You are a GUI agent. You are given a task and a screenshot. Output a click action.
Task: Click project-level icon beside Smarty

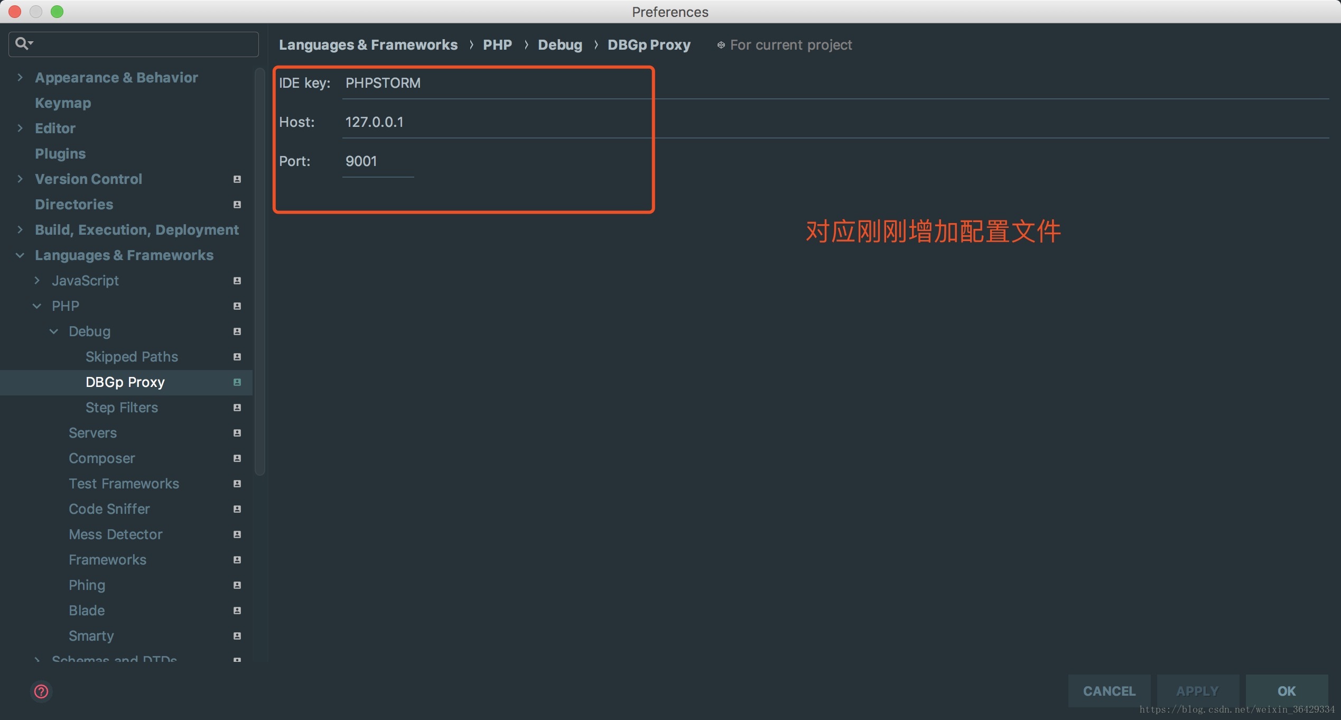(x=237, y=636)
